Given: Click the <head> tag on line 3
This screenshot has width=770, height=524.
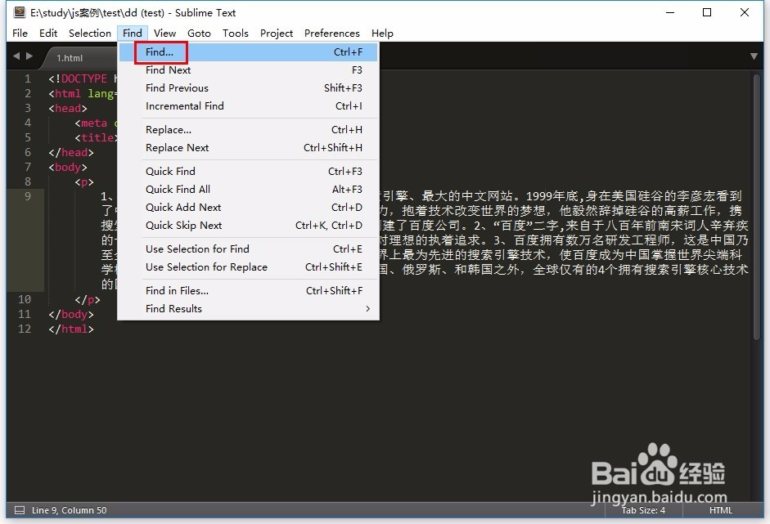Looking at the screenshot, I should click(68, 108).
